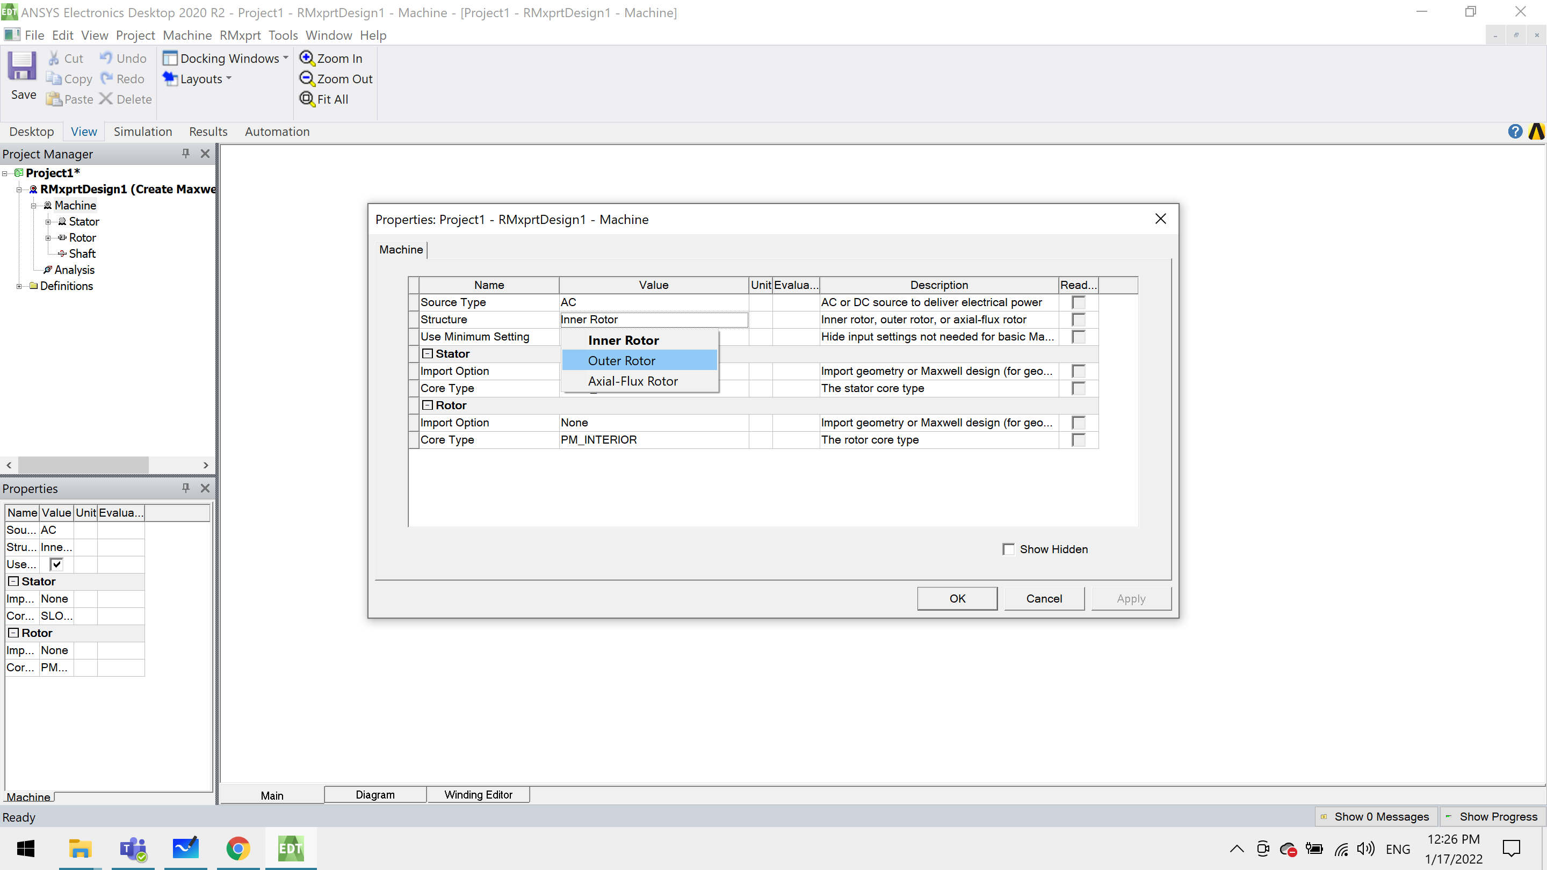Click the right arrow of Project Manager scrollbar

(x=206, y=465)
